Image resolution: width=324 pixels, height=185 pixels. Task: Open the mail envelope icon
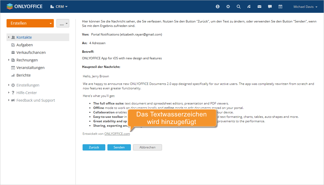pos(259,7)
